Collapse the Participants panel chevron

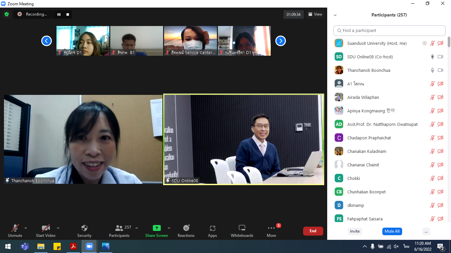click(335, 15)
